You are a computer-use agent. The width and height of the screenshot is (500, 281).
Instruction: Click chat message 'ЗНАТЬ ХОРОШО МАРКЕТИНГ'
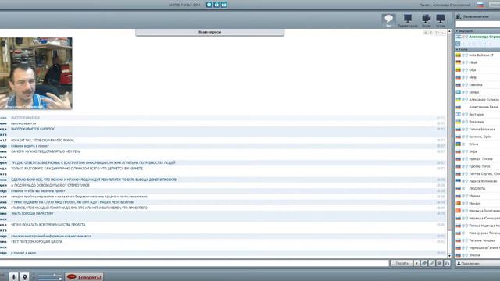pyautogui.click(x=33, y=213)
